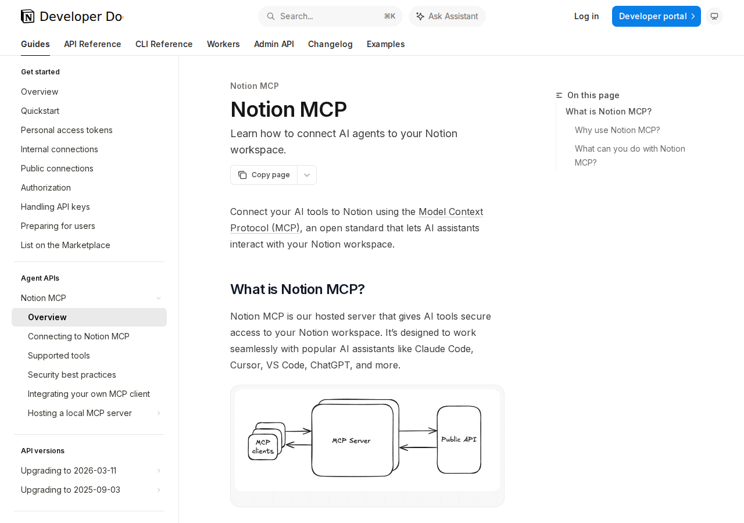Expand Upgrading to 2026-03-11 chevron
The height and width of the screenshot is (523, 744).
(159, 471)
